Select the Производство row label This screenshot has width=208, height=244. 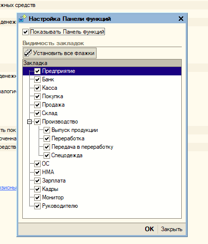pos(60,122)
